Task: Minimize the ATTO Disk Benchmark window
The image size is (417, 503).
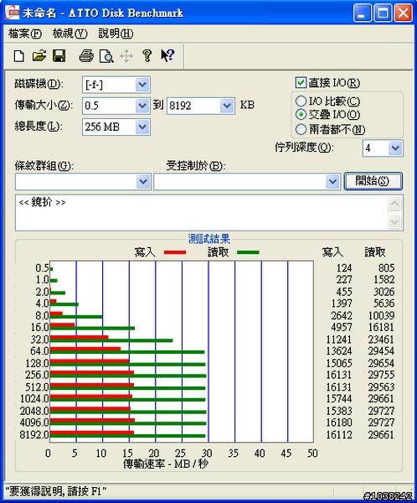Action: (x=362, y=13)
